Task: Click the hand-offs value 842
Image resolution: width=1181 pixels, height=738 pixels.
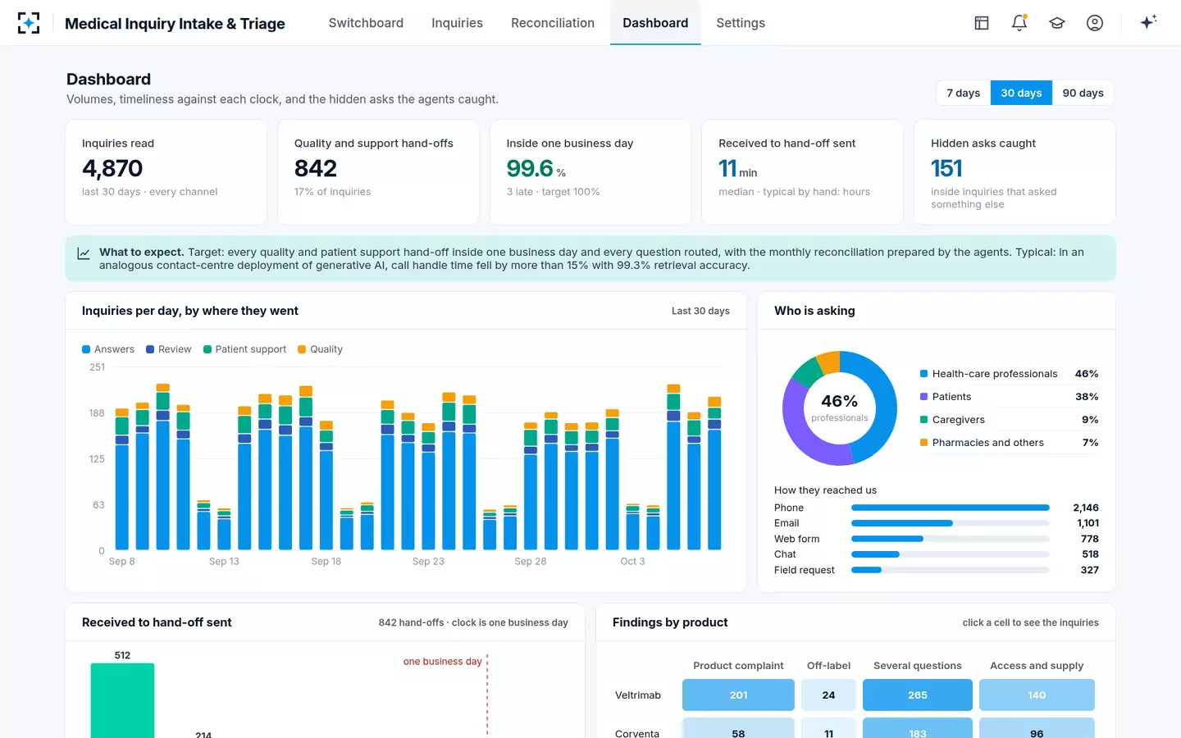Action: tap(316, 168)
